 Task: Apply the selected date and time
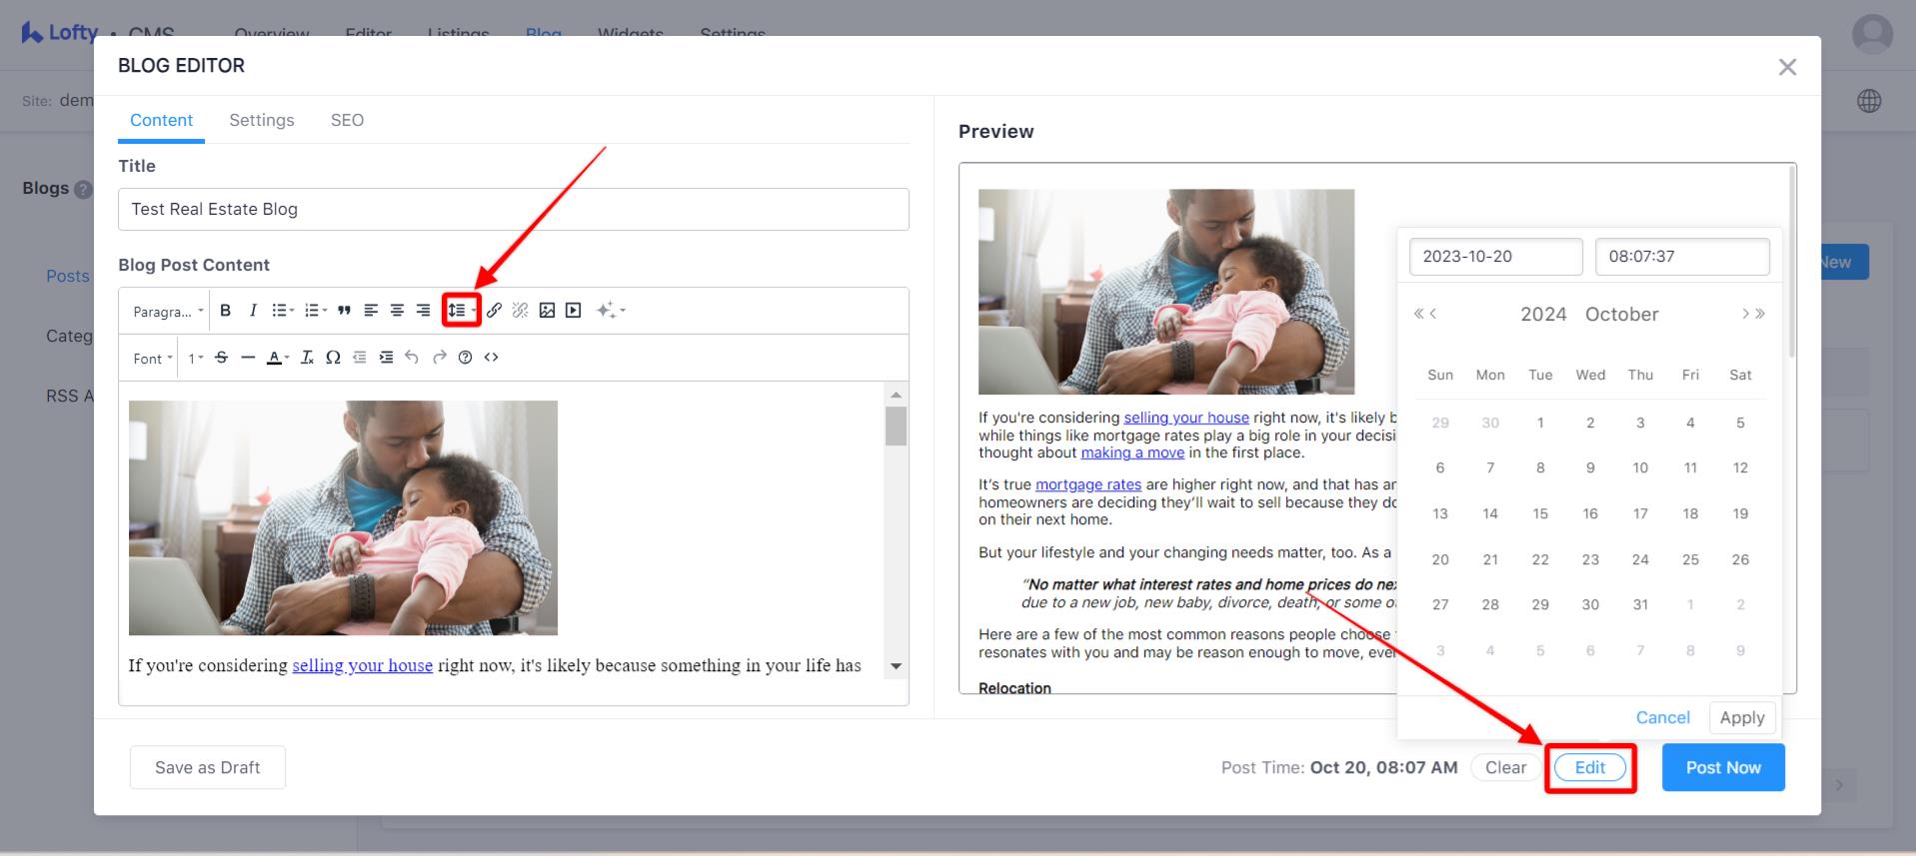point(1742,717)
